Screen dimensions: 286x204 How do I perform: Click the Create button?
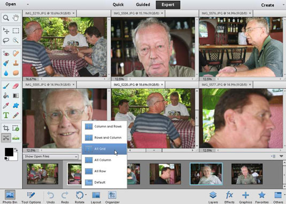click(x=267, y=5)
